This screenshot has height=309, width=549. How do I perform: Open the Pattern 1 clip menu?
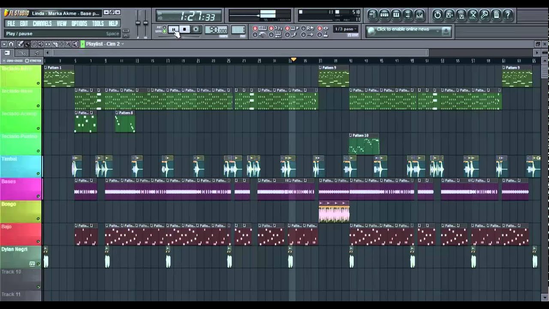45,67
